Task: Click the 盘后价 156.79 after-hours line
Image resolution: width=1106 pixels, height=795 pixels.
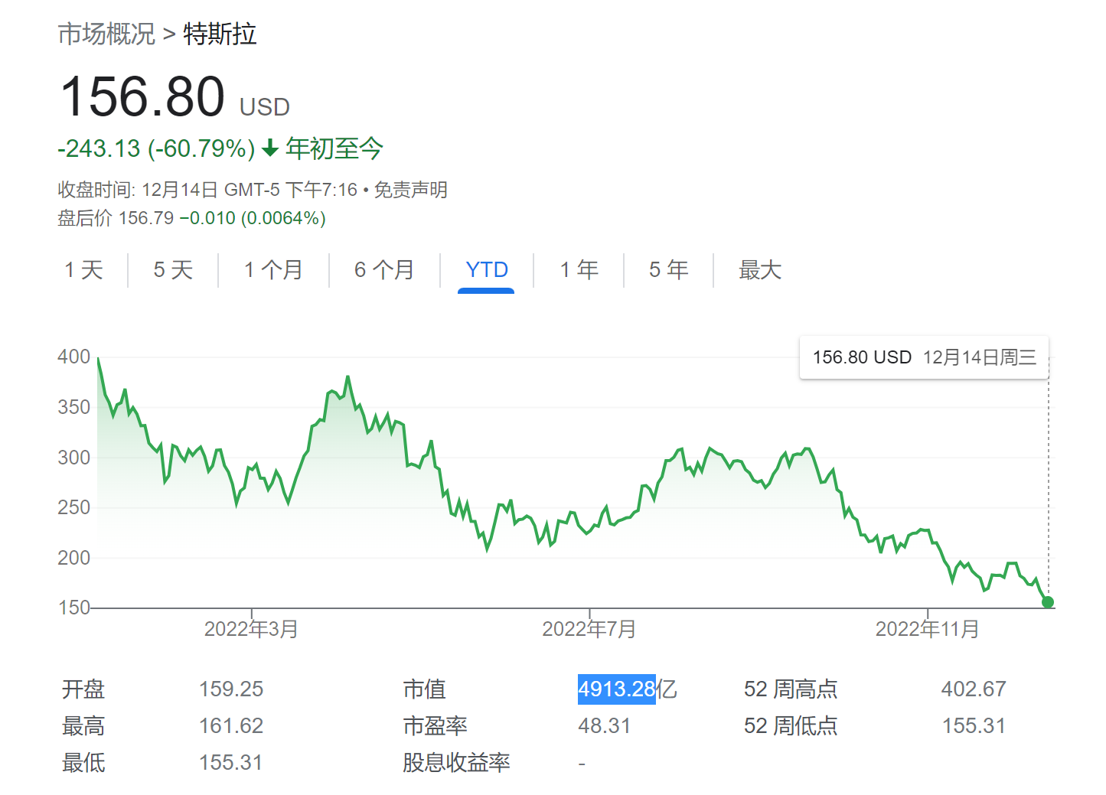Action: pos(192,218)
